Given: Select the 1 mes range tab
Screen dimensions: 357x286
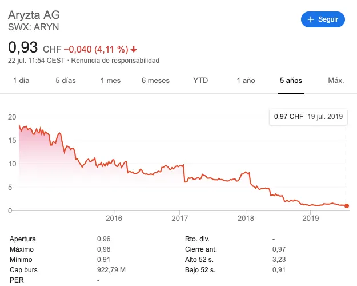Looking at the screenshot, I should pyautogui.click(x=110, y=81).
